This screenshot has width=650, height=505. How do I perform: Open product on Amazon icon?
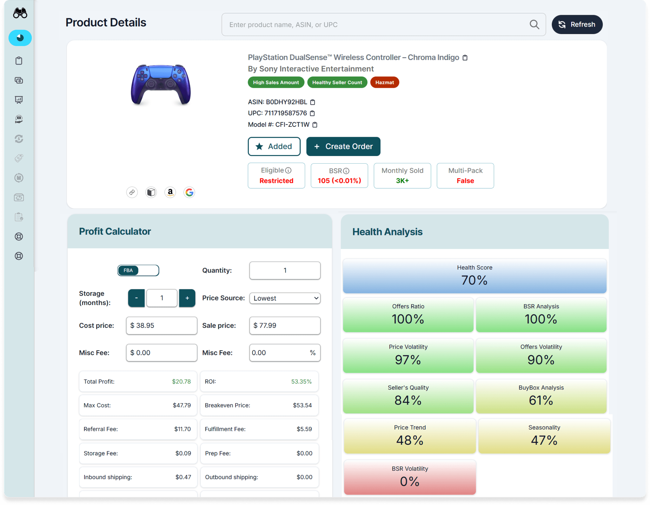click(170, 192)
